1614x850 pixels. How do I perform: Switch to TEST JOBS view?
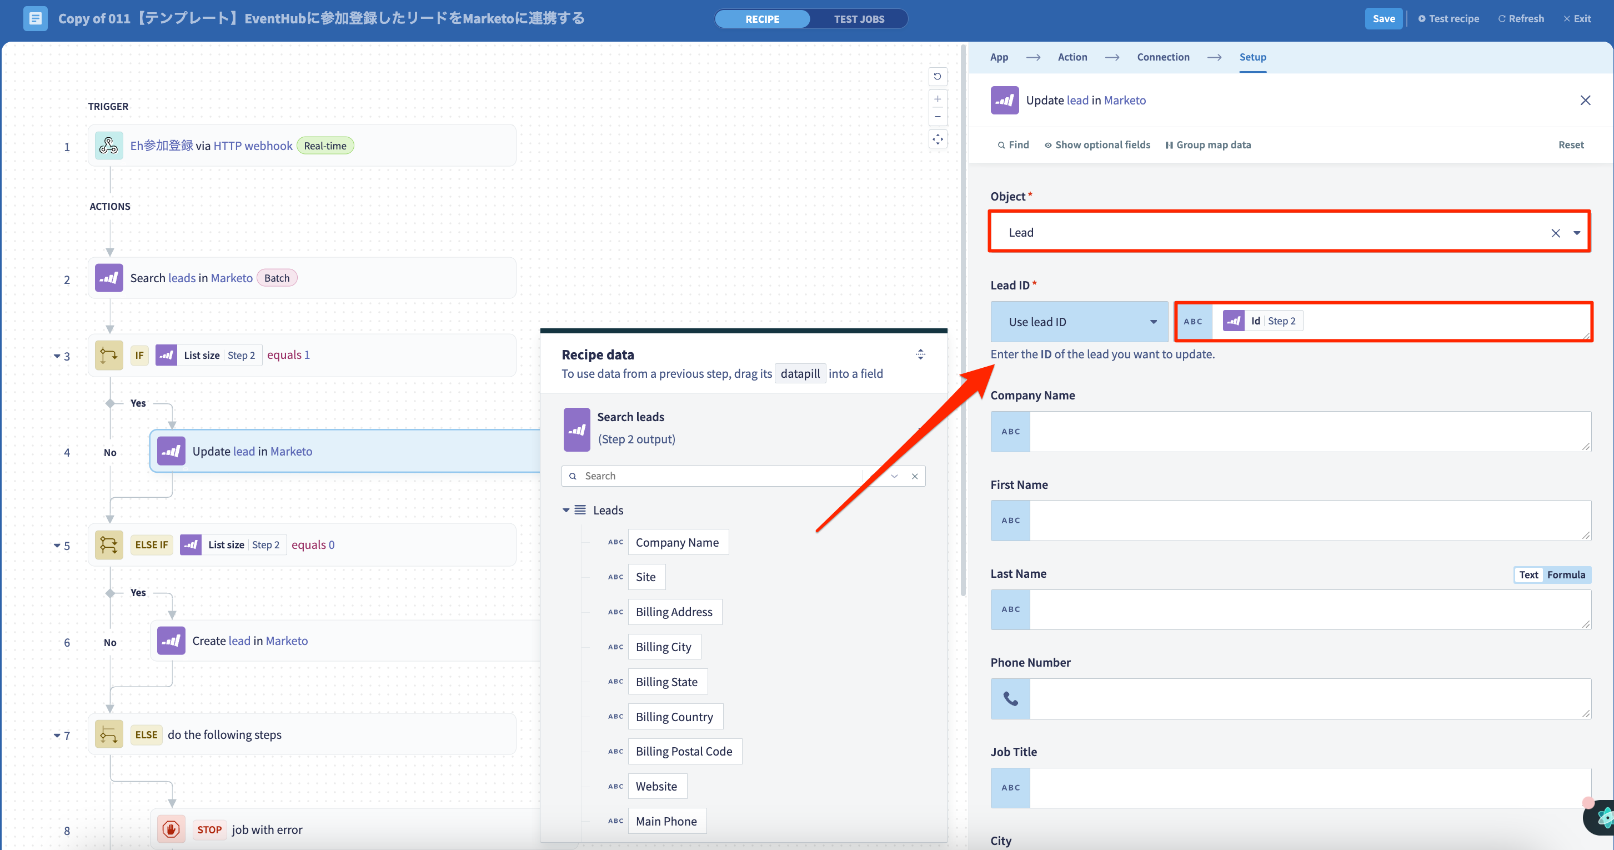[x=859, y=19]
